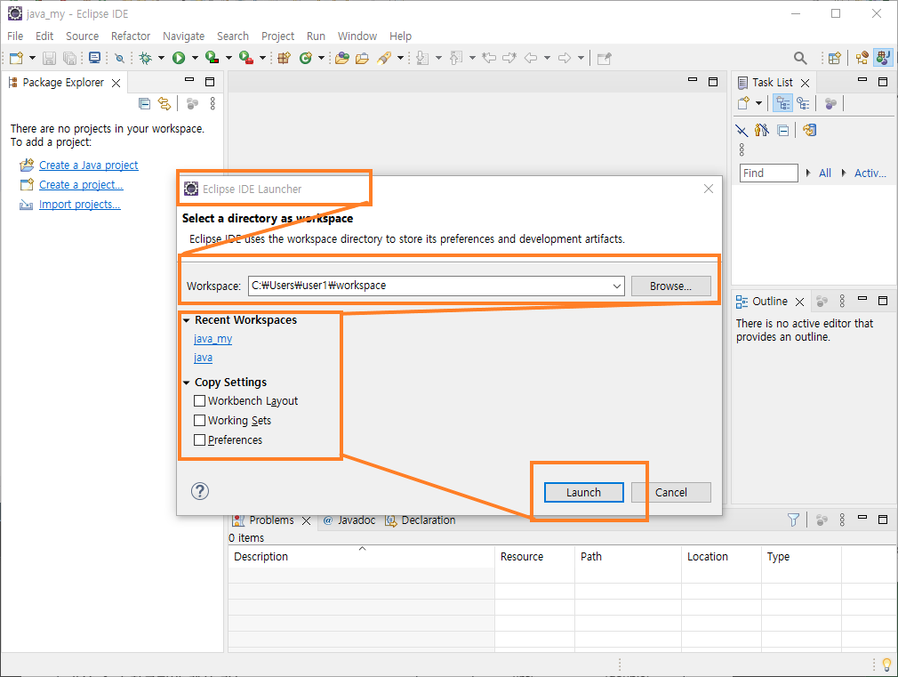Click Back navigation arrow in toolbar
Viewport: 898px width, 677px height.
531,58
